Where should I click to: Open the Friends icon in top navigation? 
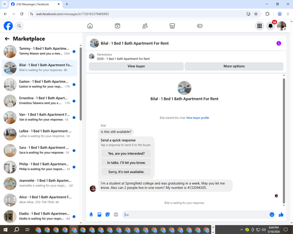pyautogui.click(x=145, y=26)
